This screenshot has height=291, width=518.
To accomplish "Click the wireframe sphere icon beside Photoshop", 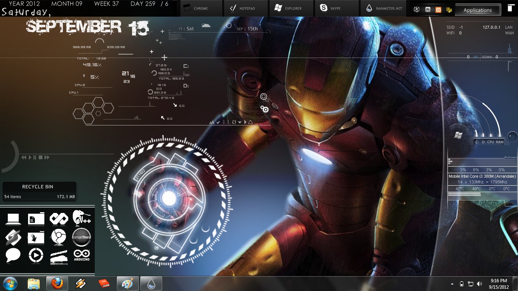I will 417,10.
